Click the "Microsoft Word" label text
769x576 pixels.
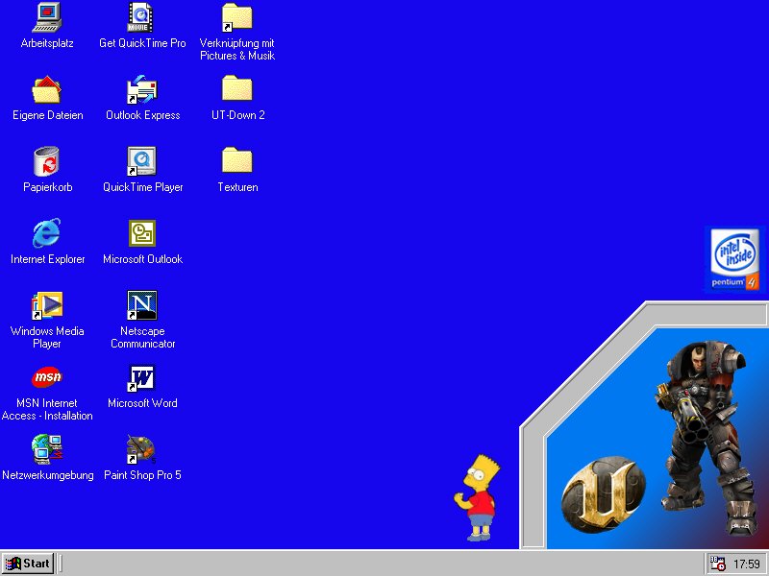tap(142, 403)
